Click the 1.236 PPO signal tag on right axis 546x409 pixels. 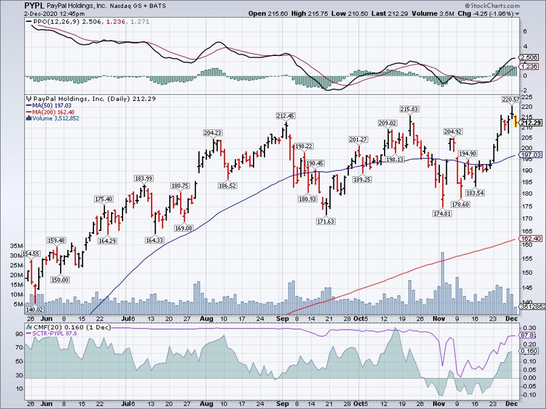point(529,67)
